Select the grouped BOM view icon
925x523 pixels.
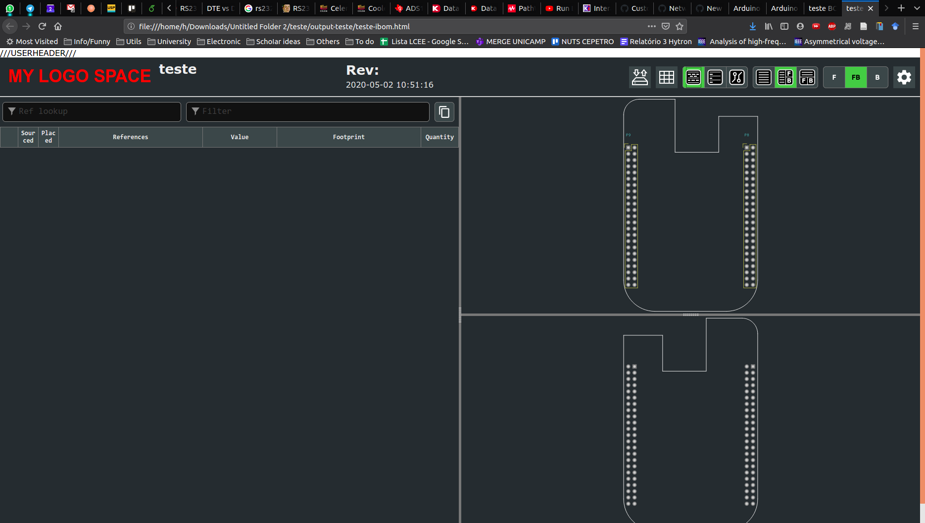[x=693, y=77]
